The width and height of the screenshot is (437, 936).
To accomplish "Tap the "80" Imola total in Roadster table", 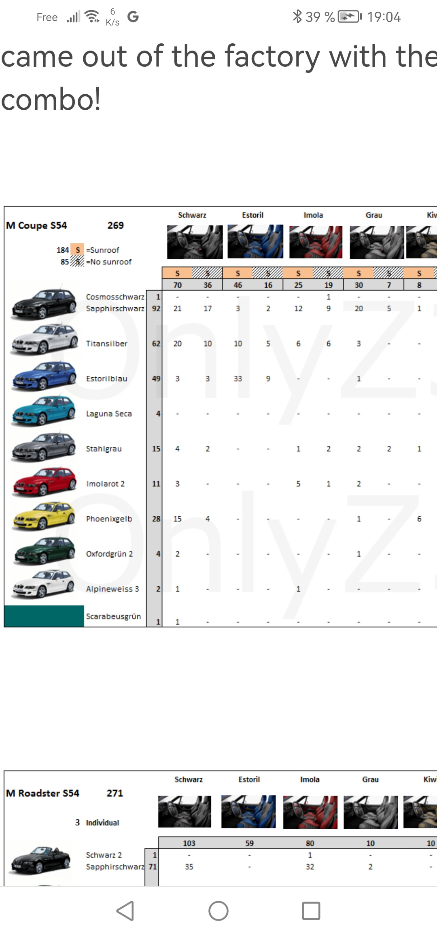I will [x=310, y=843].
